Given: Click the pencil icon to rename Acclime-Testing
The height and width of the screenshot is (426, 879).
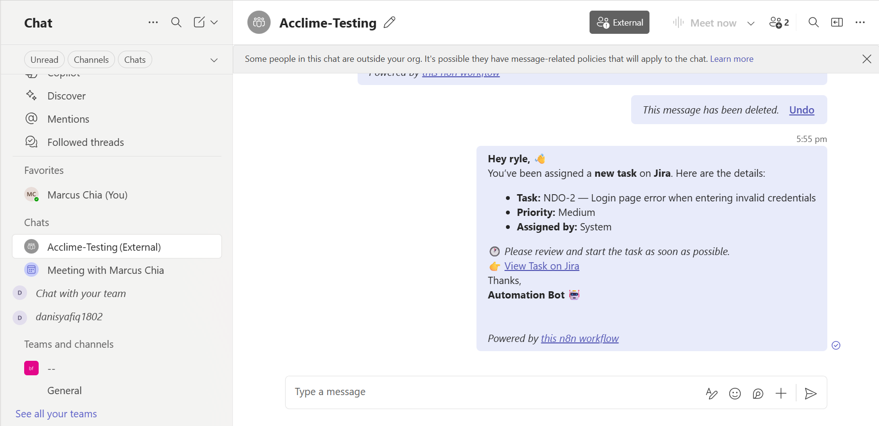Looking at the screenshot, I should click(389, 23).
